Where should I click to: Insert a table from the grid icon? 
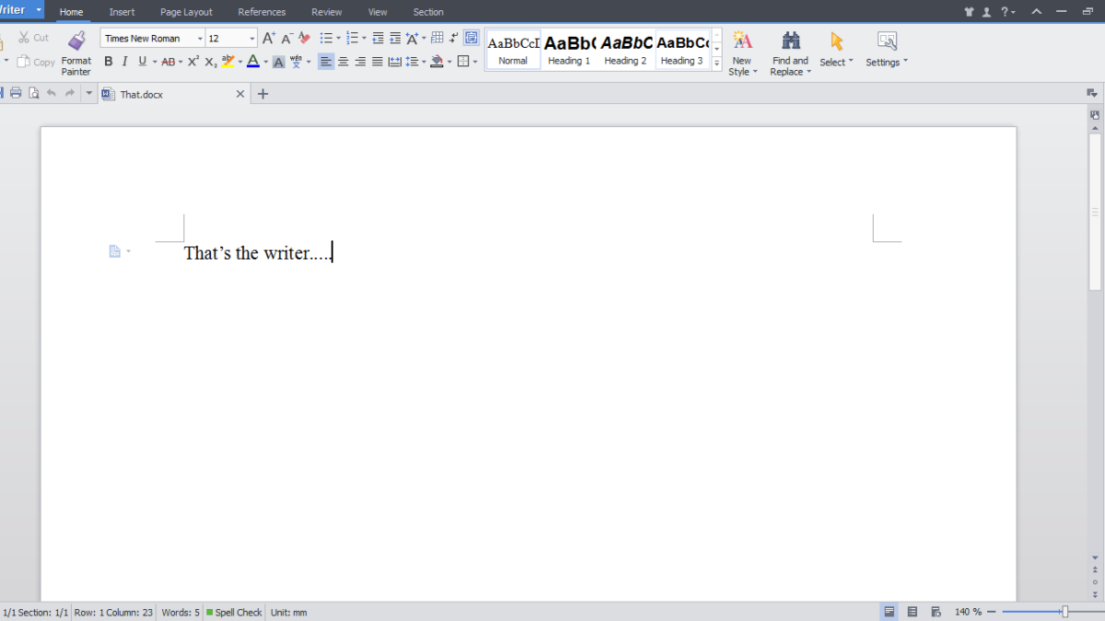(x=437, y=38)
